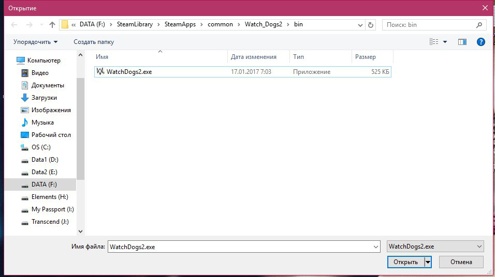Refresh the bin folder view
Viewport: 495px width, 277px height.
[x=371, y=25]
